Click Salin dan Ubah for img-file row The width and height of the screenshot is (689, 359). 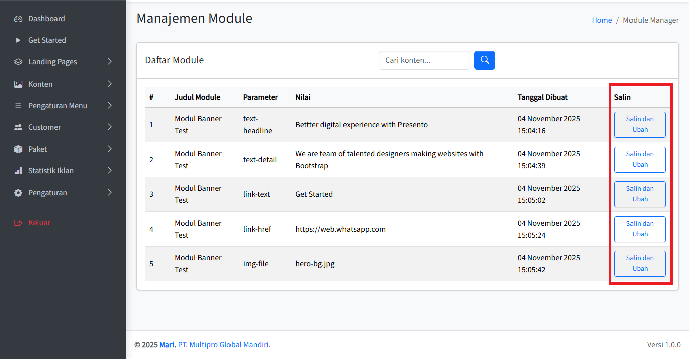tap(640, 263)
